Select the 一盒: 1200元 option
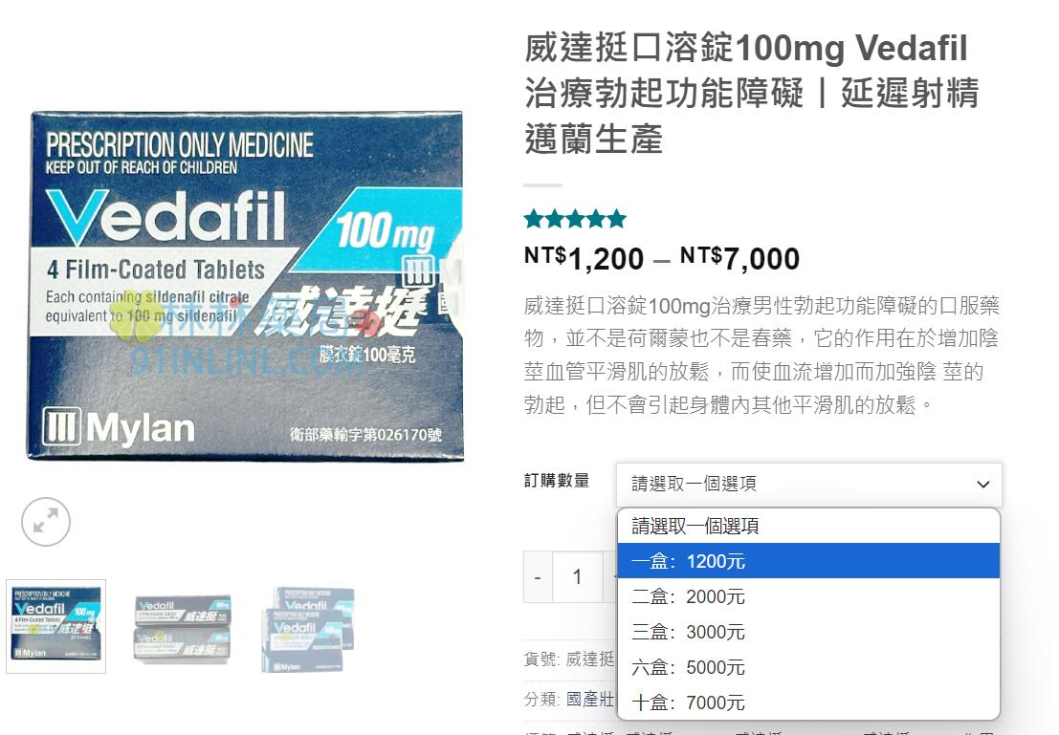Screen dimensions: 1059x735 point(808,561)
